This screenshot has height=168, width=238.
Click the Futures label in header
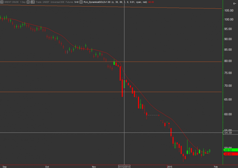pyautogui.click(x=69, y=2)
